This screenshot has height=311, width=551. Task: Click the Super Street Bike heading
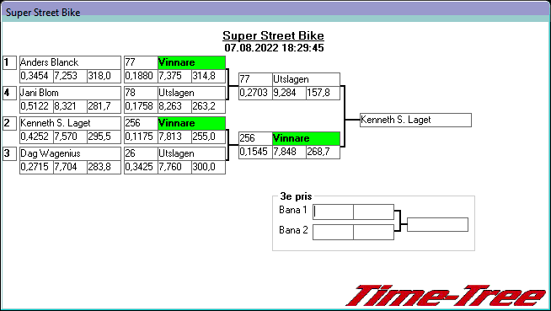click(273, 35)
